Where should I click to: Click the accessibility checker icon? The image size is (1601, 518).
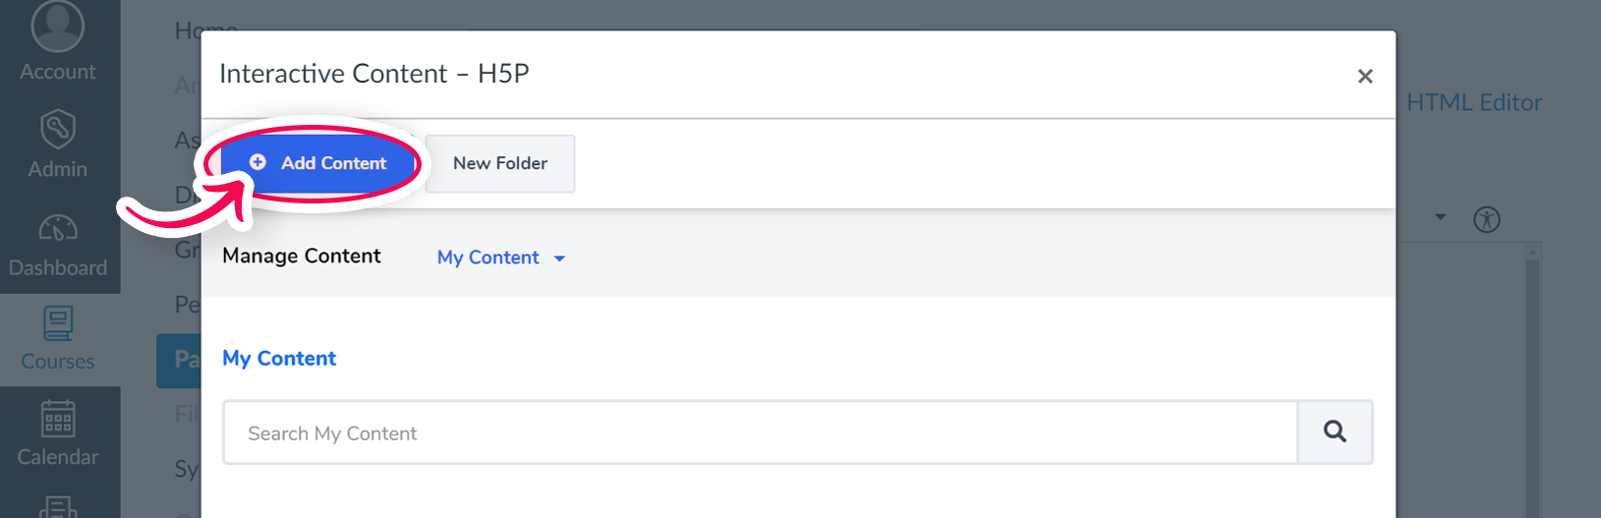(1487, 219)
